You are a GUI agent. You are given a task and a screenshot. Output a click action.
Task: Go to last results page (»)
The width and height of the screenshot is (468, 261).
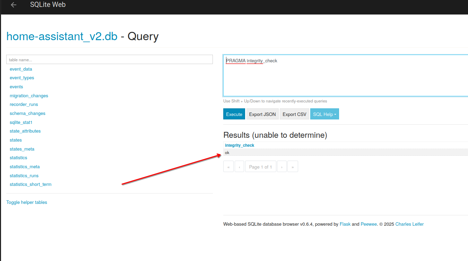(293, 166)
